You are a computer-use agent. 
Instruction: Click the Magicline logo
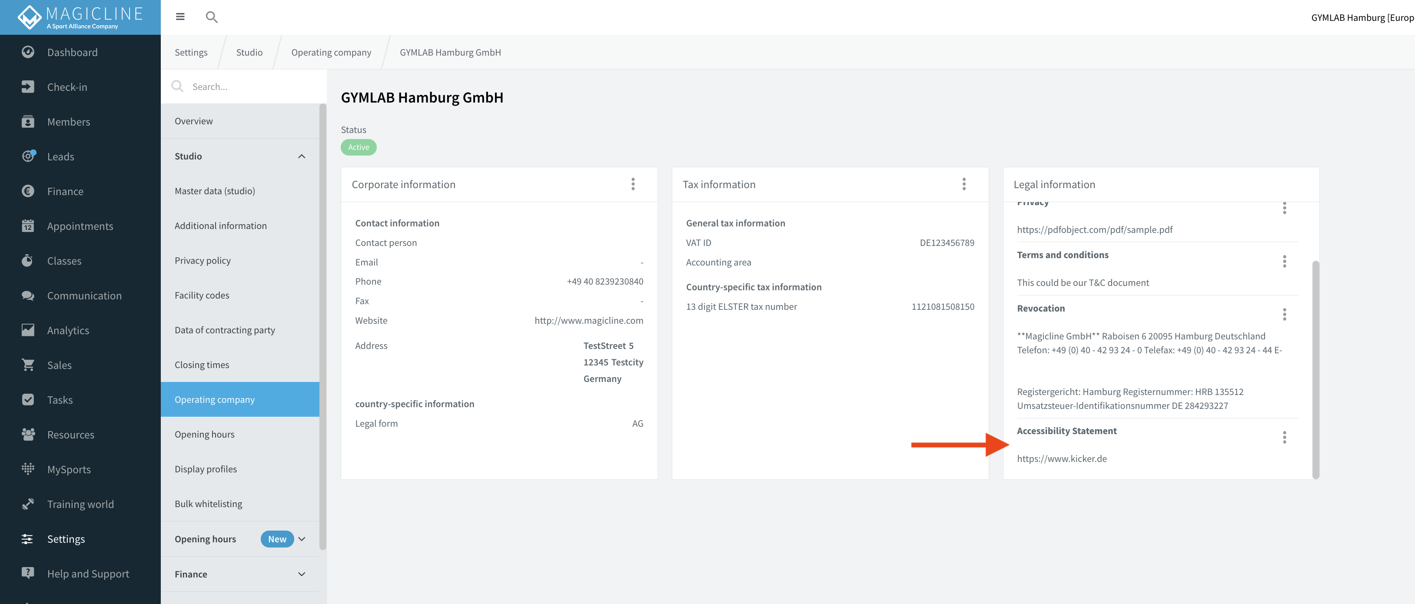click(x=80, y=17)
